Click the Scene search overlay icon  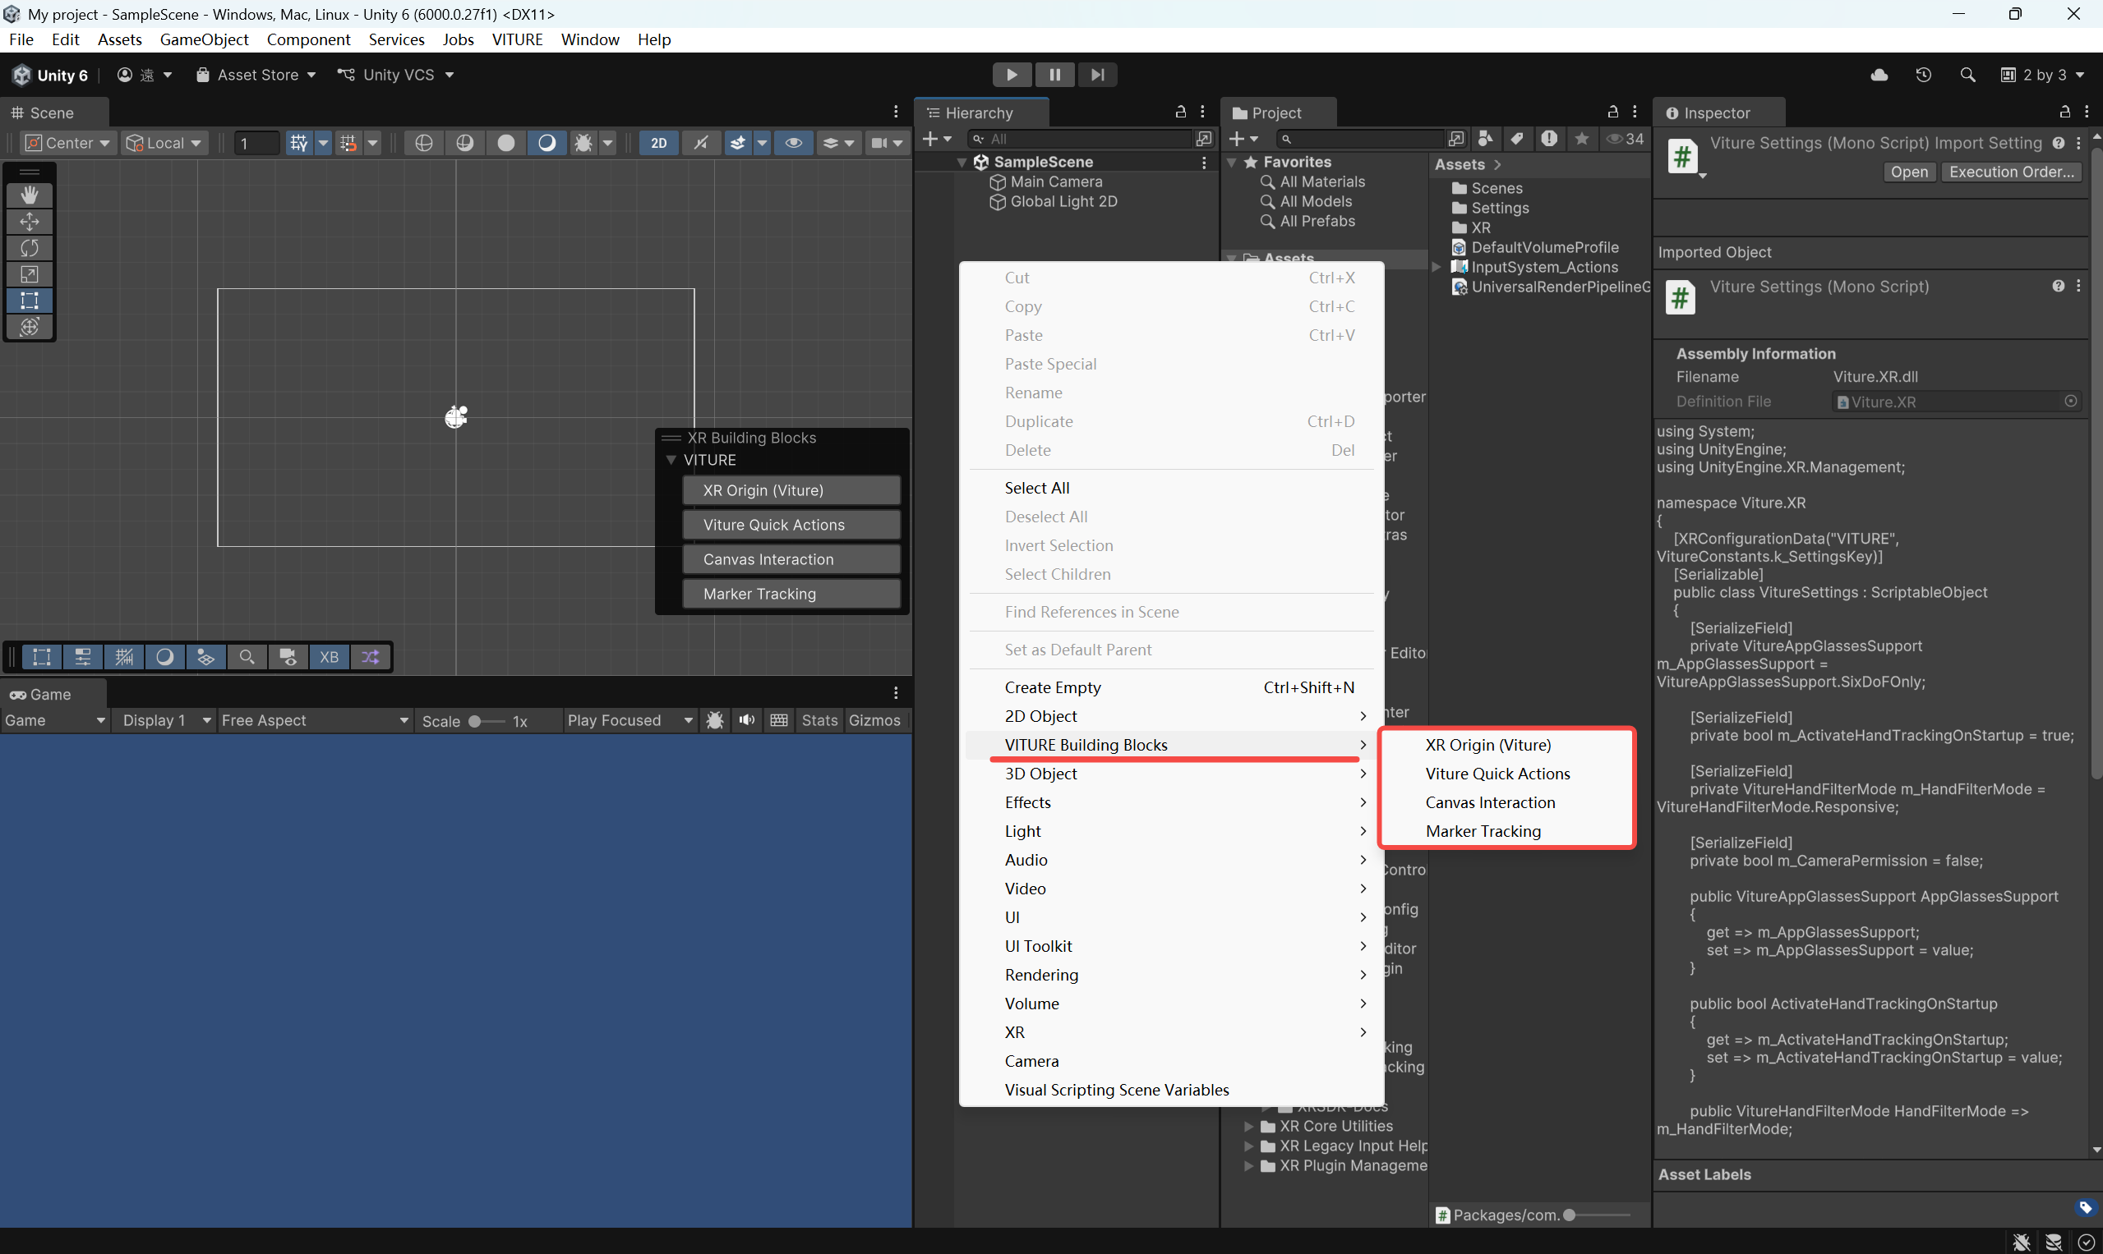coord(247,657)
